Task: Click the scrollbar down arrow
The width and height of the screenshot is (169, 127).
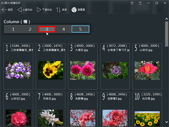Action: (x=167, y=122)
